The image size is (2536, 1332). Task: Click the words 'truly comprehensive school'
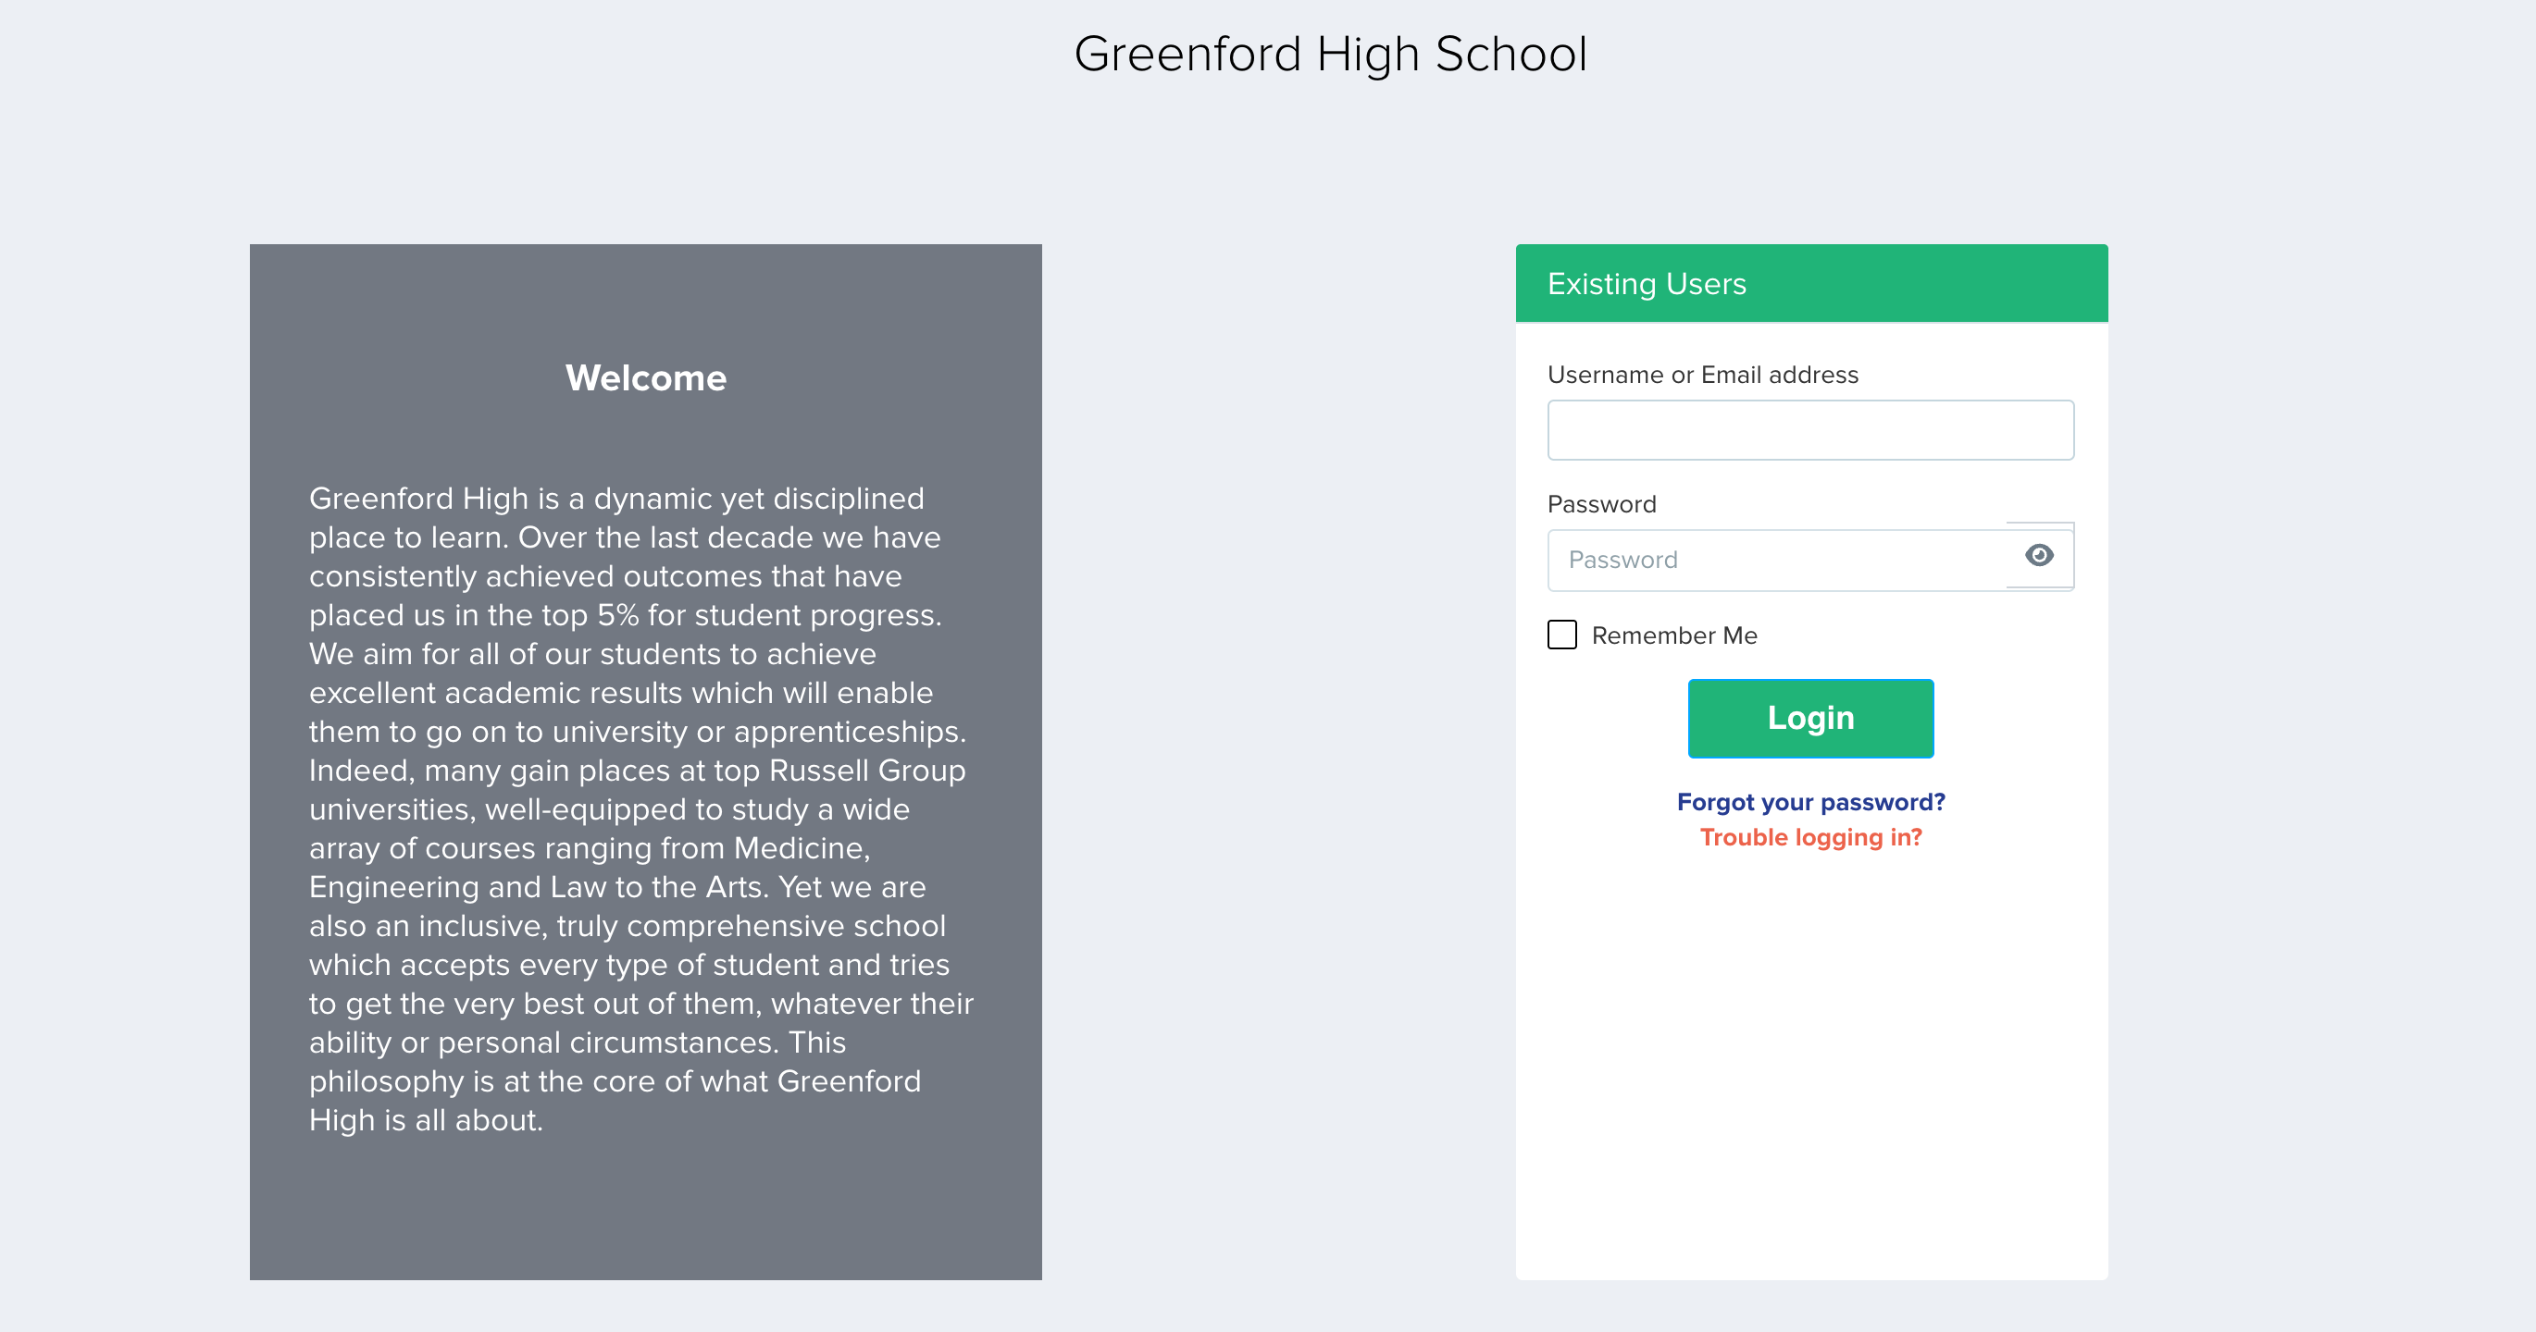pyautogui.click(x=752, y=926)
